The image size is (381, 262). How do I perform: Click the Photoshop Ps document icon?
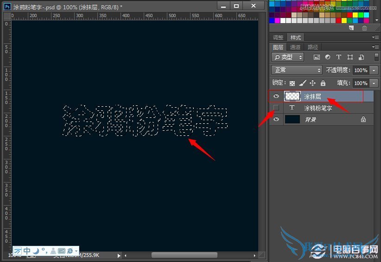point(7,7)
